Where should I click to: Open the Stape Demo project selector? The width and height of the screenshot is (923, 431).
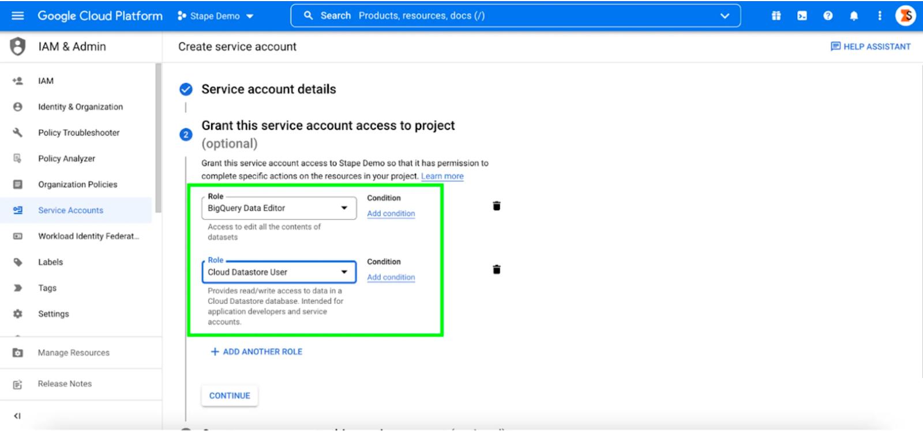(216, 16)
